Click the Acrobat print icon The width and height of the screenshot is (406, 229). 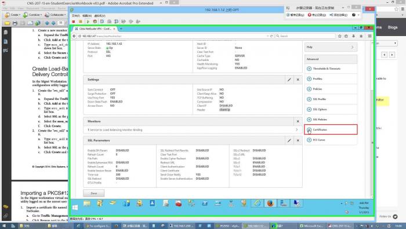point(15,23)
